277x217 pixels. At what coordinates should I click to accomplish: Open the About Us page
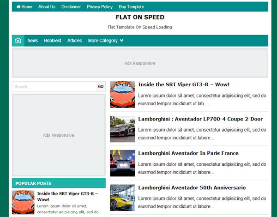[x=47, y=7]
